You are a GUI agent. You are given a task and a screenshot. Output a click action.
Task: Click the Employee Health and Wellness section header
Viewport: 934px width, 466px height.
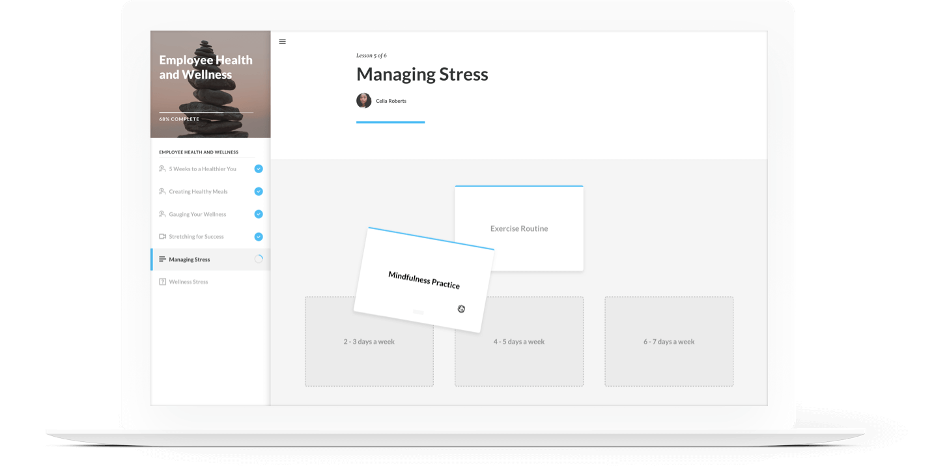point(199,152)
